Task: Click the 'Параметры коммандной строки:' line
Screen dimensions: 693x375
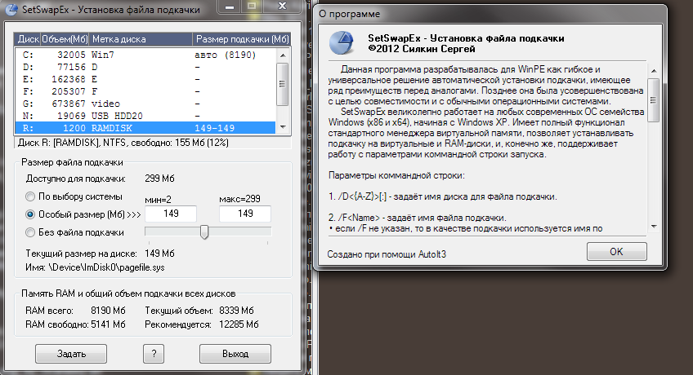Action: (396, 175)
